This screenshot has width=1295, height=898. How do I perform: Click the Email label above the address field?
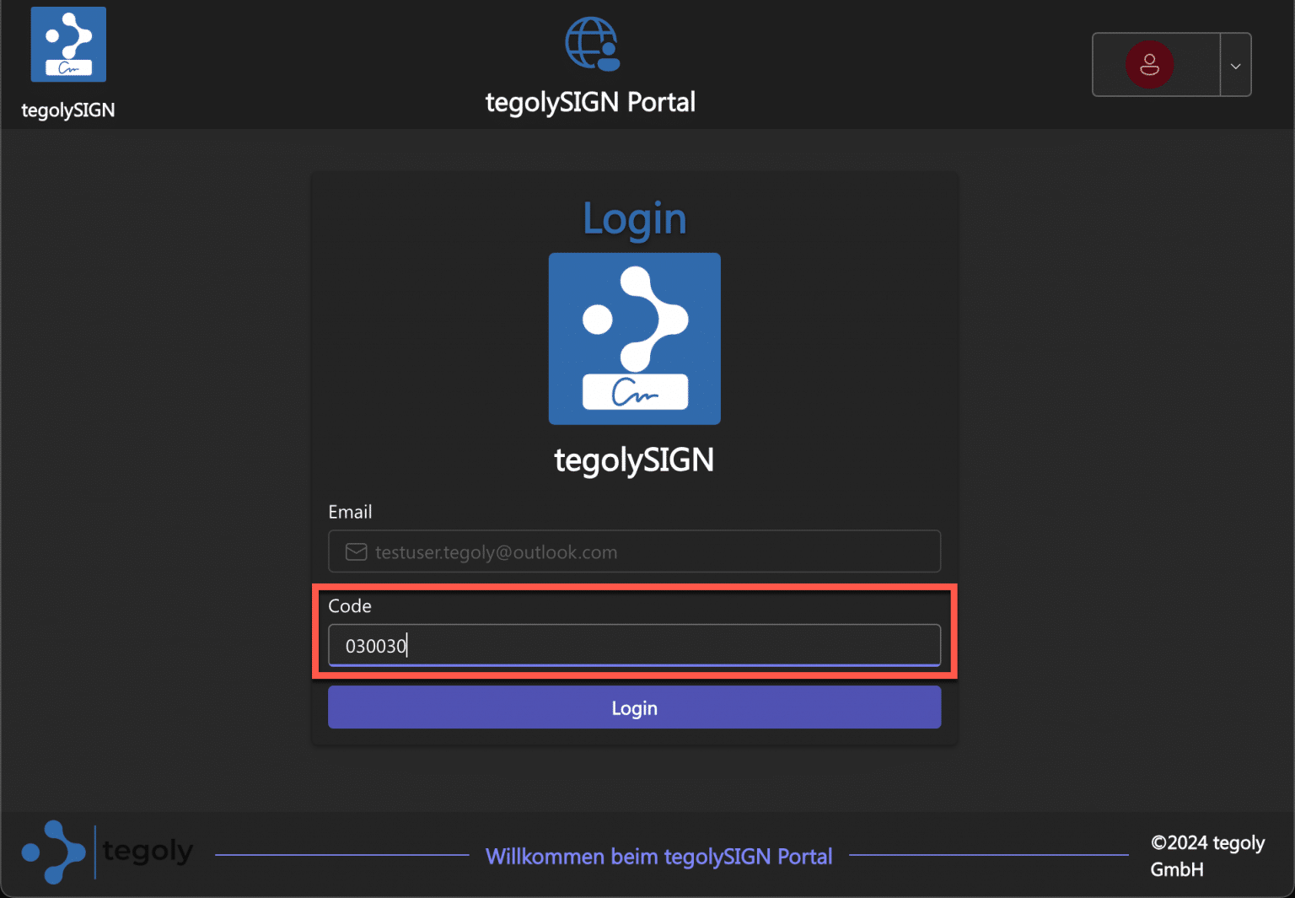click(x=350, y=511)
